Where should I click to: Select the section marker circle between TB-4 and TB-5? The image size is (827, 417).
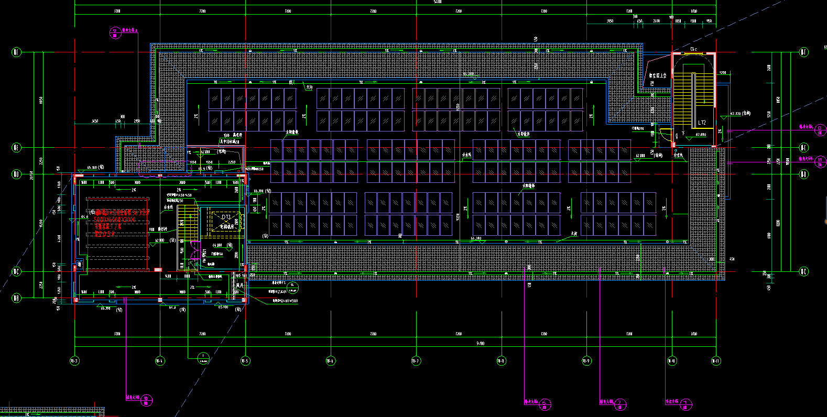click(203, 358)
